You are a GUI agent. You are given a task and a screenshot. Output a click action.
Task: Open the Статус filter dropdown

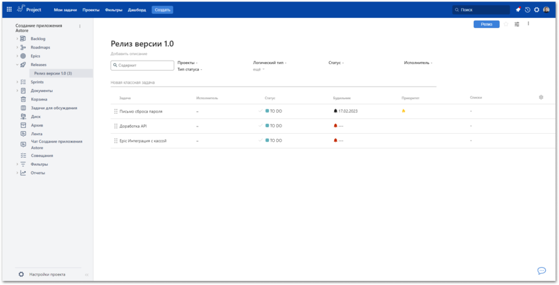335,63
